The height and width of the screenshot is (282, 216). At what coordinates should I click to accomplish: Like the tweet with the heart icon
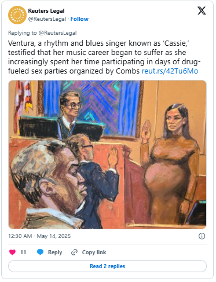(x=13, y=252)
